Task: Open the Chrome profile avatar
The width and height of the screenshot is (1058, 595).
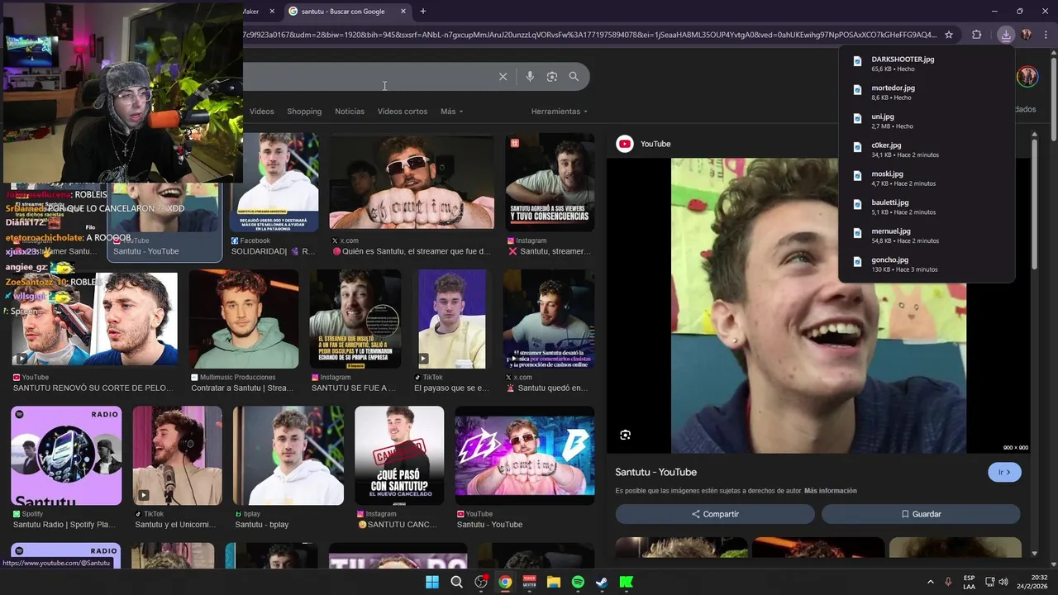Action: point(1027,35)
